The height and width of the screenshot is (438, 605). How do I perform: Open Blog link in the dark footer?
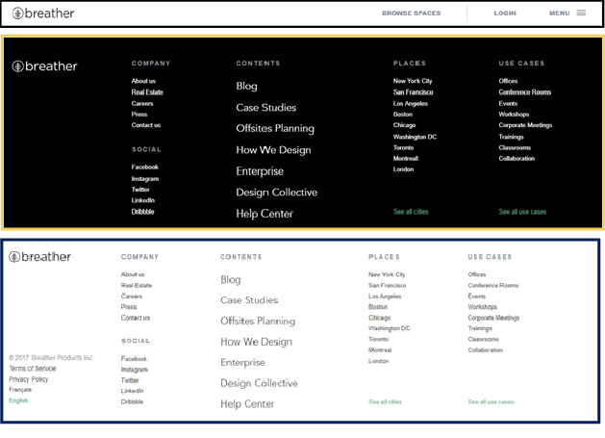pyautogui.click(x=246, y=86)
